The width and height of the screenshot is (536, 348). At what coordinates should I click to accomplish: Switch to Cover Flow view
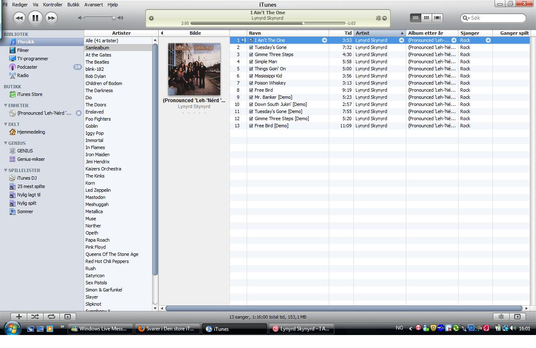(437, 18)
